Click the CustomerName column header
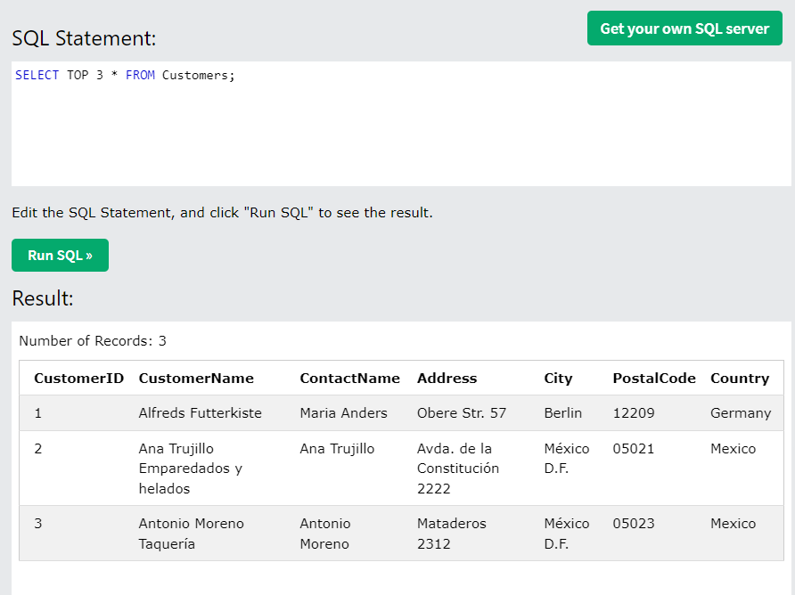795x595 pixels. point(196,378)
